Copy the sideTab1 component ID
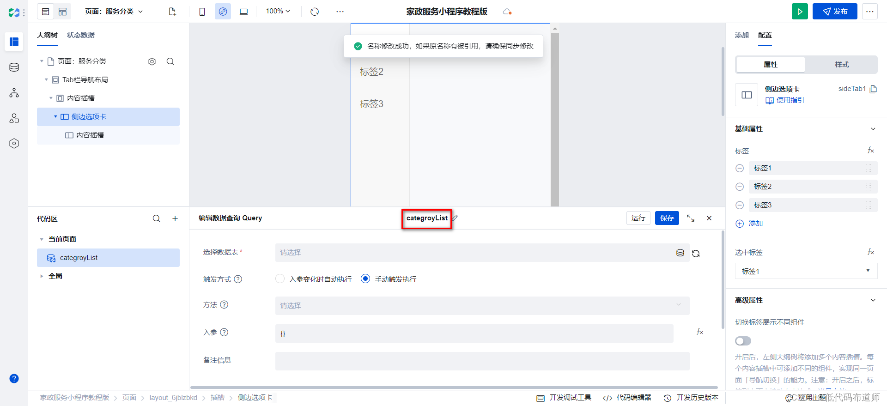Viewport: 887px width, 406px height. (x=873, y=89)
